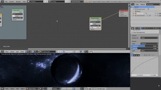Click the paste nodes clipboard icon

92,52
